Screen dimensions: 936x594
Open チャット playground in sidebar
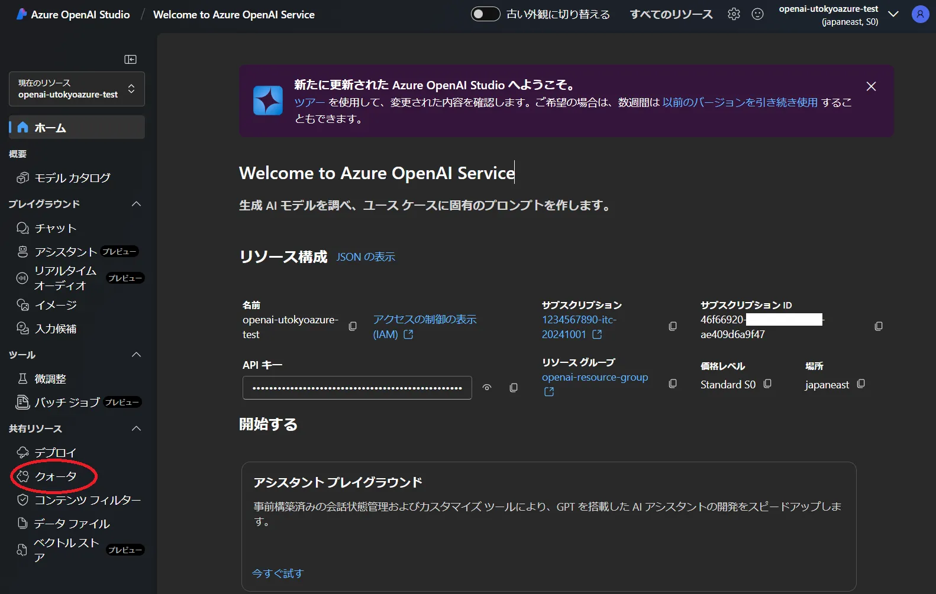[x=55, y=228]
